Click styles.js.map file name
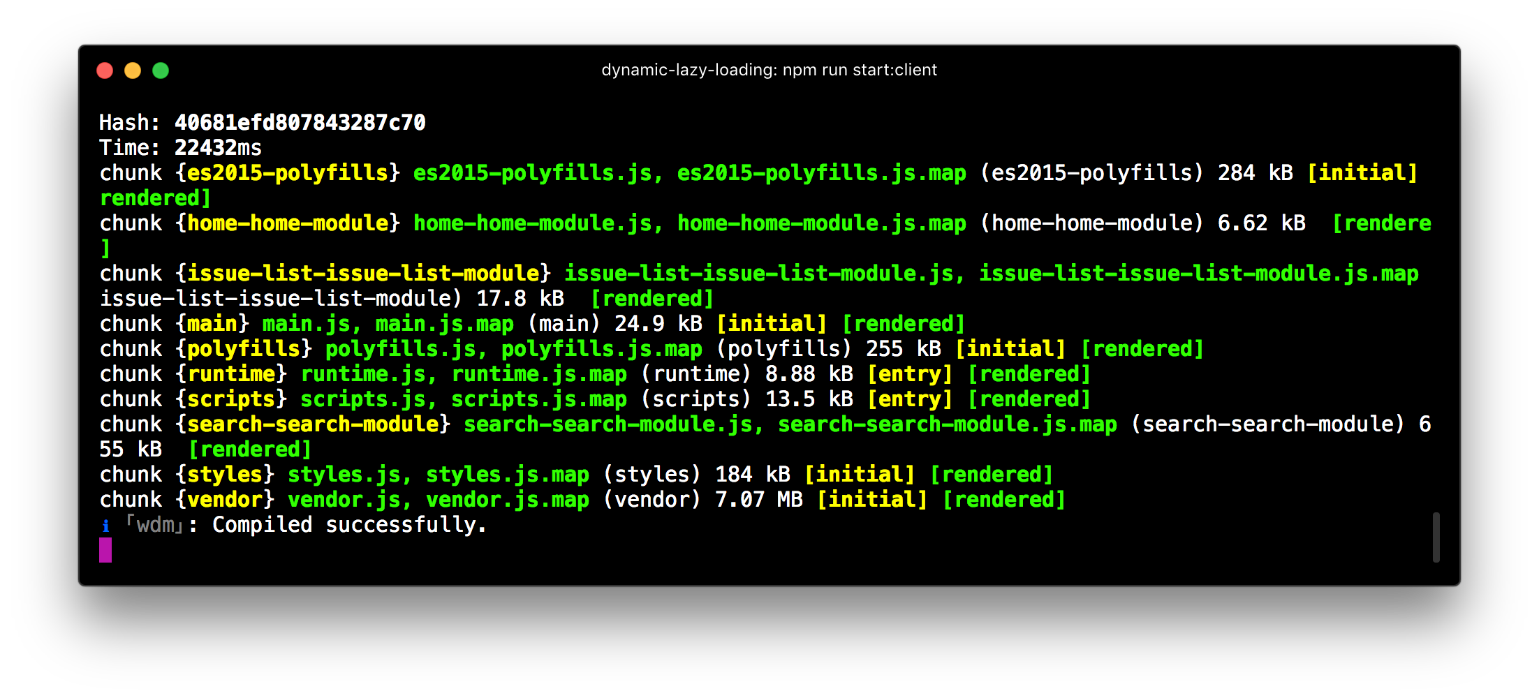This screenshot has height=698, width=1539. point(508,475)
